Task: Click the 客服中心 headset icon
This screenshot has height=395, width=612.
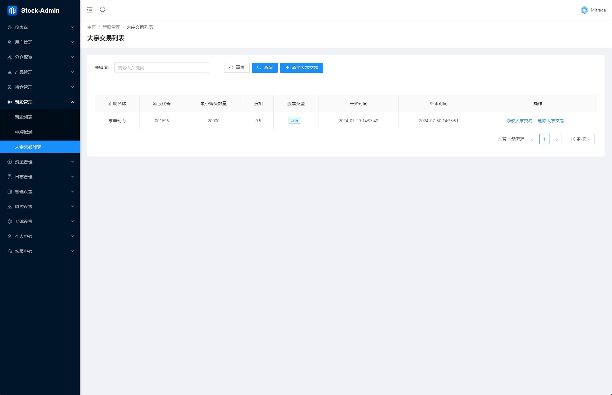Action: pos(10,251)
